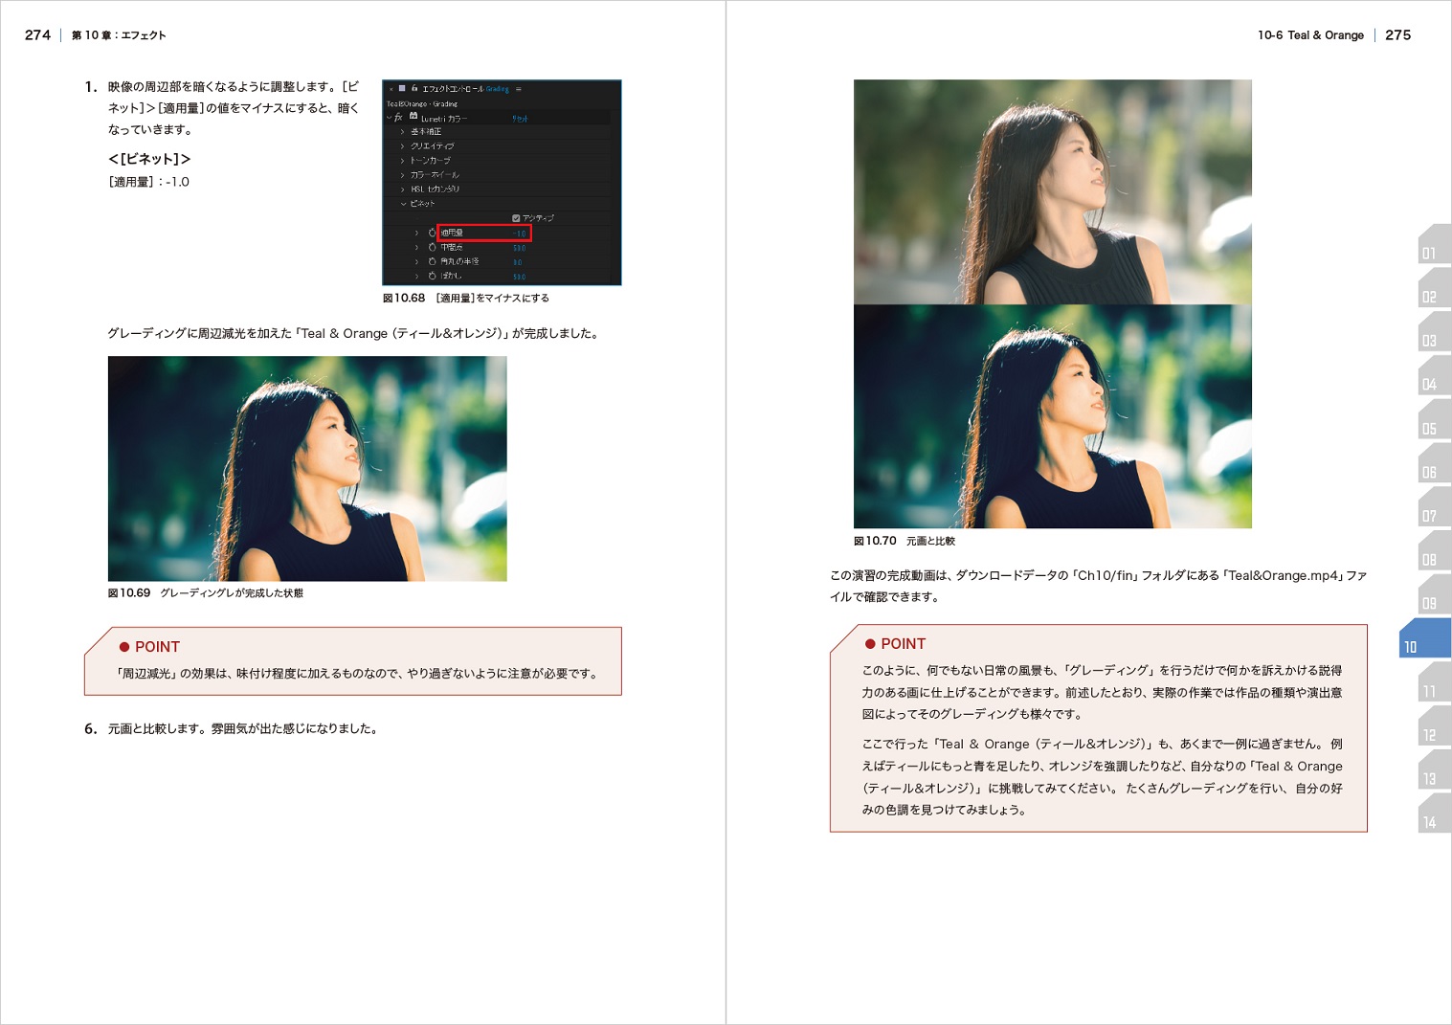1452x1025 pixels.
Task: Uncheck the アクティブ checkbox under ビネット
Action: pos(516,218)
